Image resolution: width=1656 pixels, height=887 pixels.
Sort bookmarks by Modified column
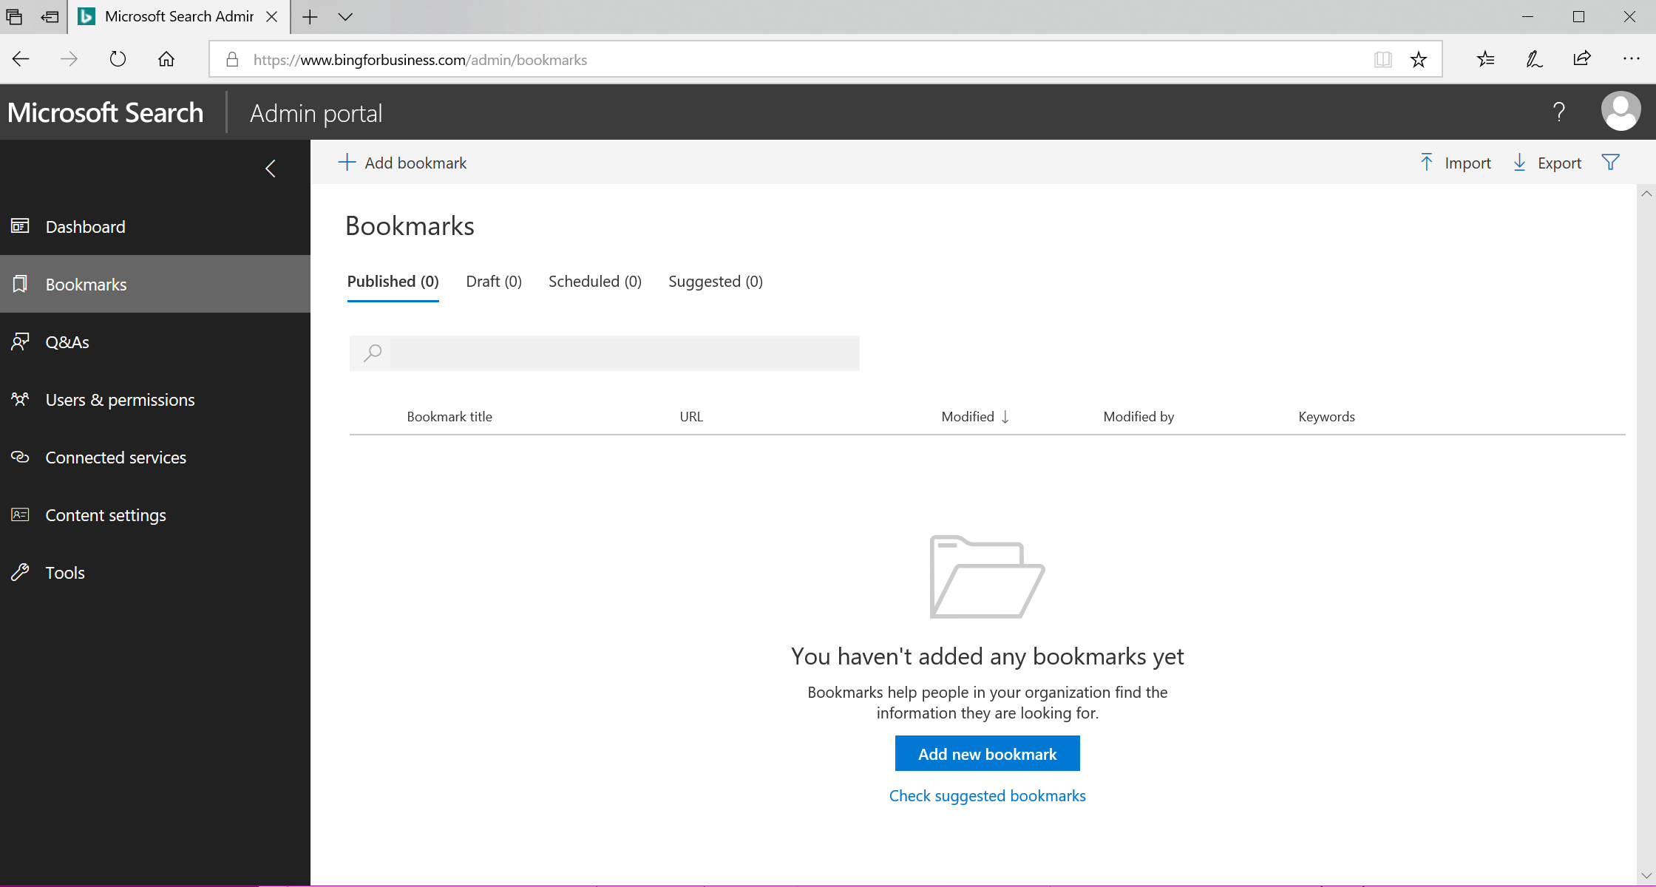pos(974,416)
